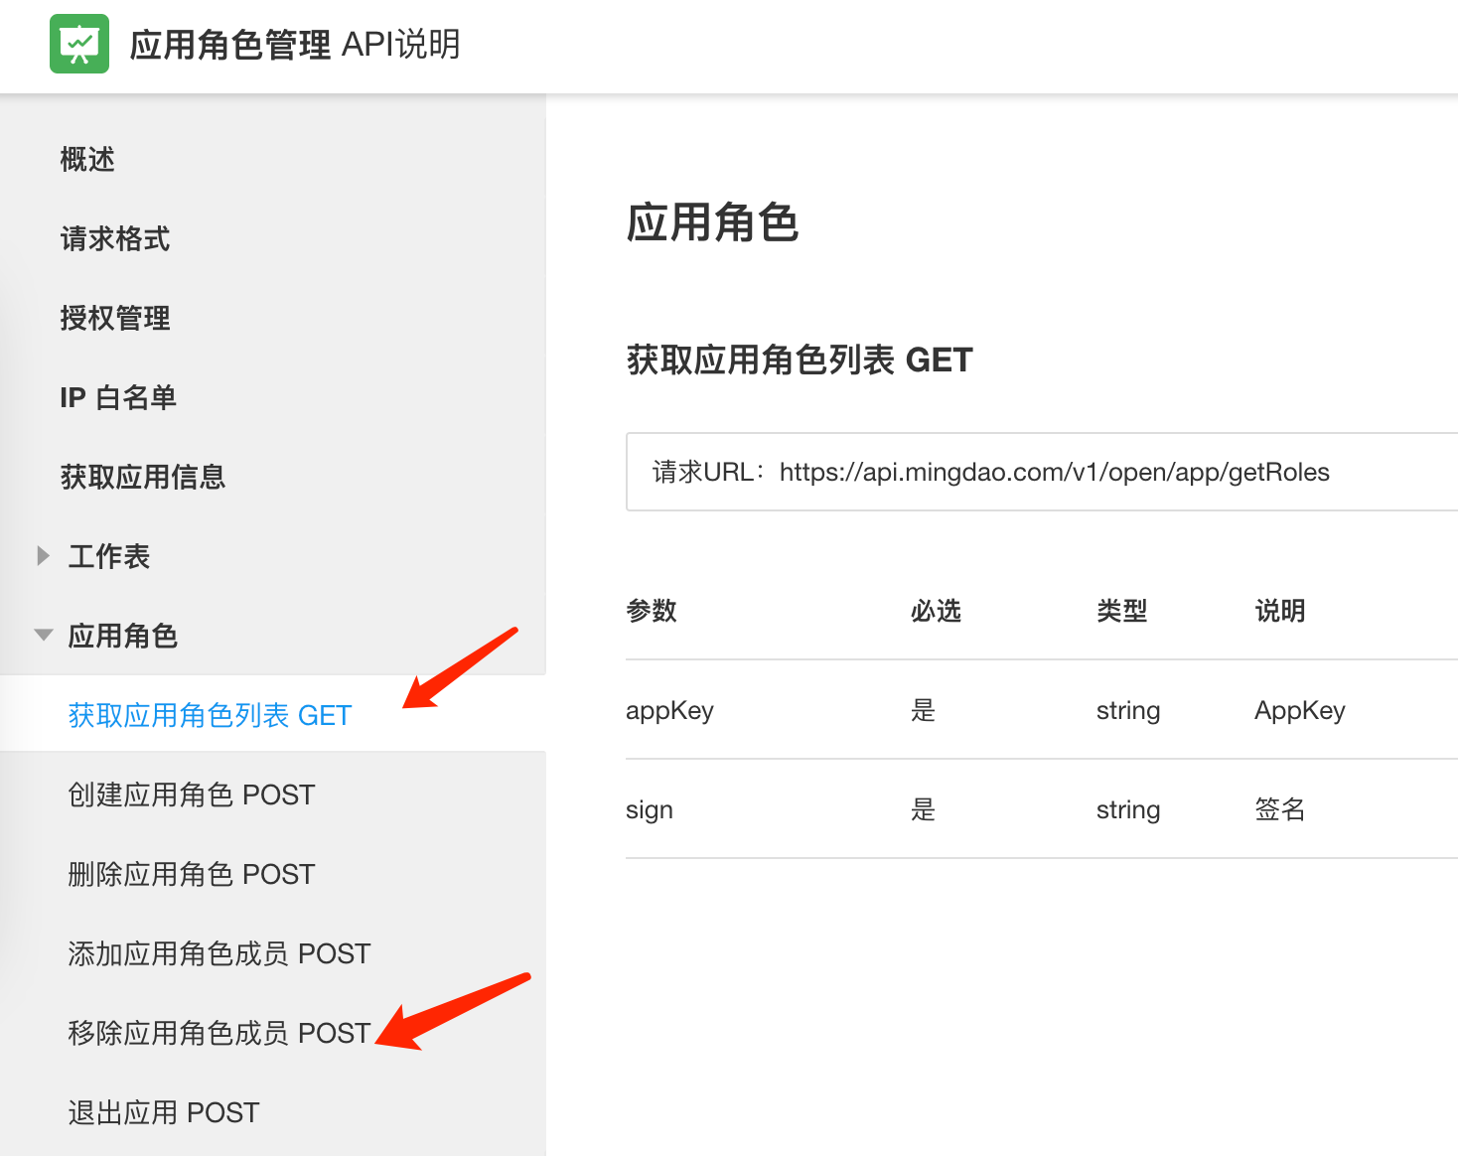This screenshot has height=1156, width=1458.
Task: Click the string type in appKey row
Action: [x=1128, y=710]
